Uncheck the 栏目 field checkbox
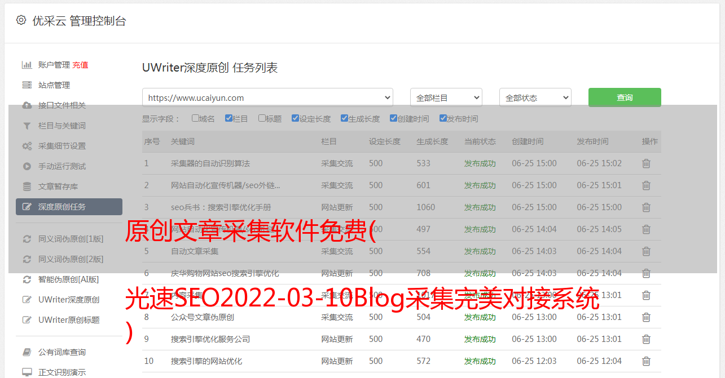 click(229, 118)
